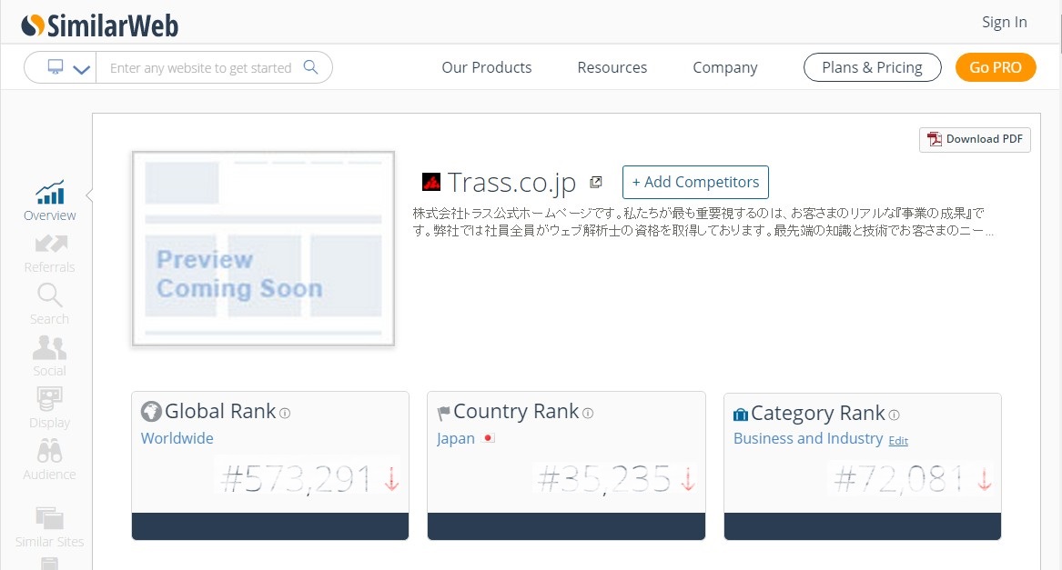The image size is (1062, 570).
Task: Click the website search input field
Action: coord(200,67)
